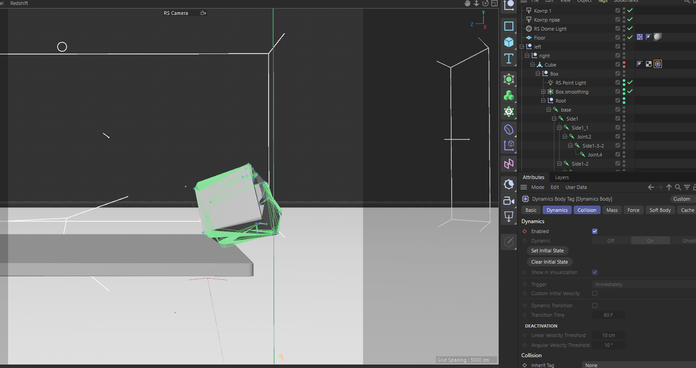Select RS Dome Light in object list
This screenshot has height=368, width=696.
coord(550,29)
